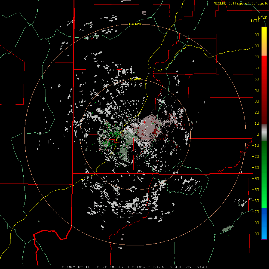Click the 16 JUL 25 date text
Image resolution: width=269 pixels, height=269 pixels.
(x=179, y=267)
